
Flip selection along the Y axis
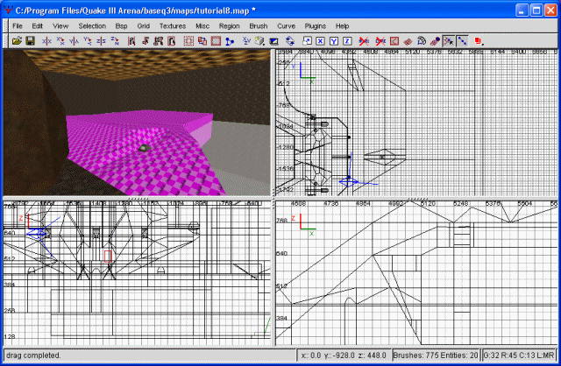click(x=74, y=41)
